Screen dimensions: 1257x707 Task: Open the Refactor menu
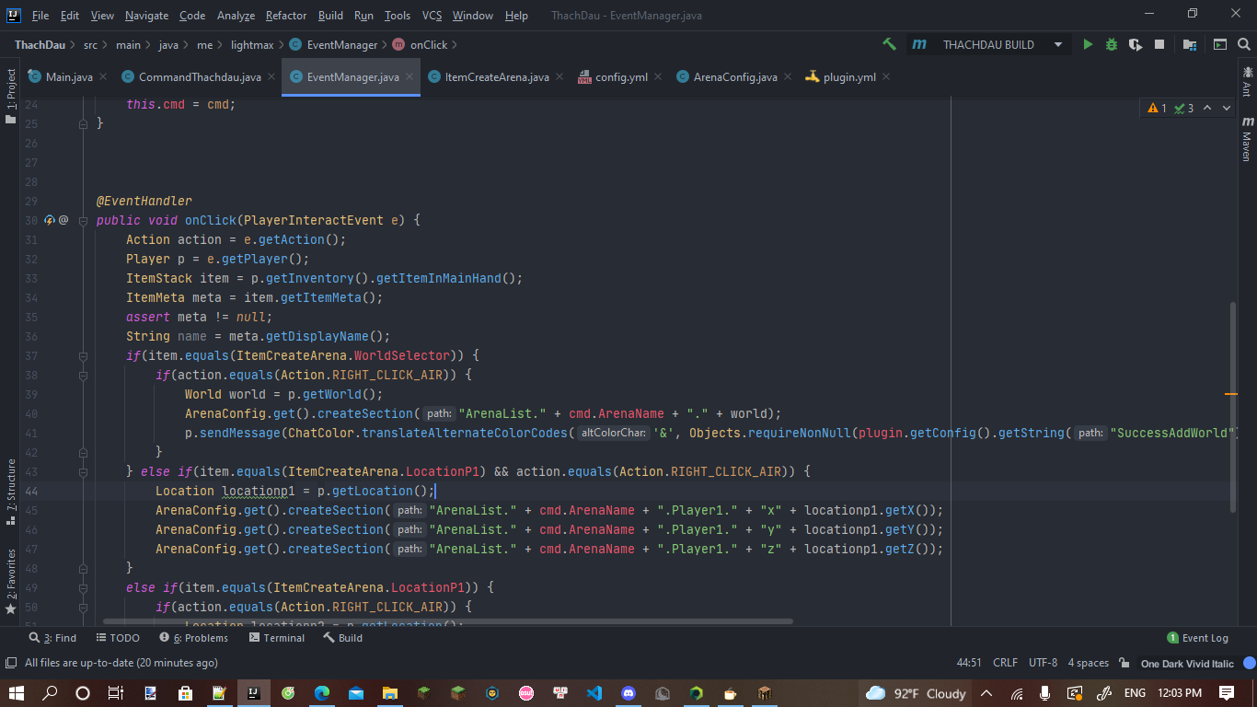[286, 16]
